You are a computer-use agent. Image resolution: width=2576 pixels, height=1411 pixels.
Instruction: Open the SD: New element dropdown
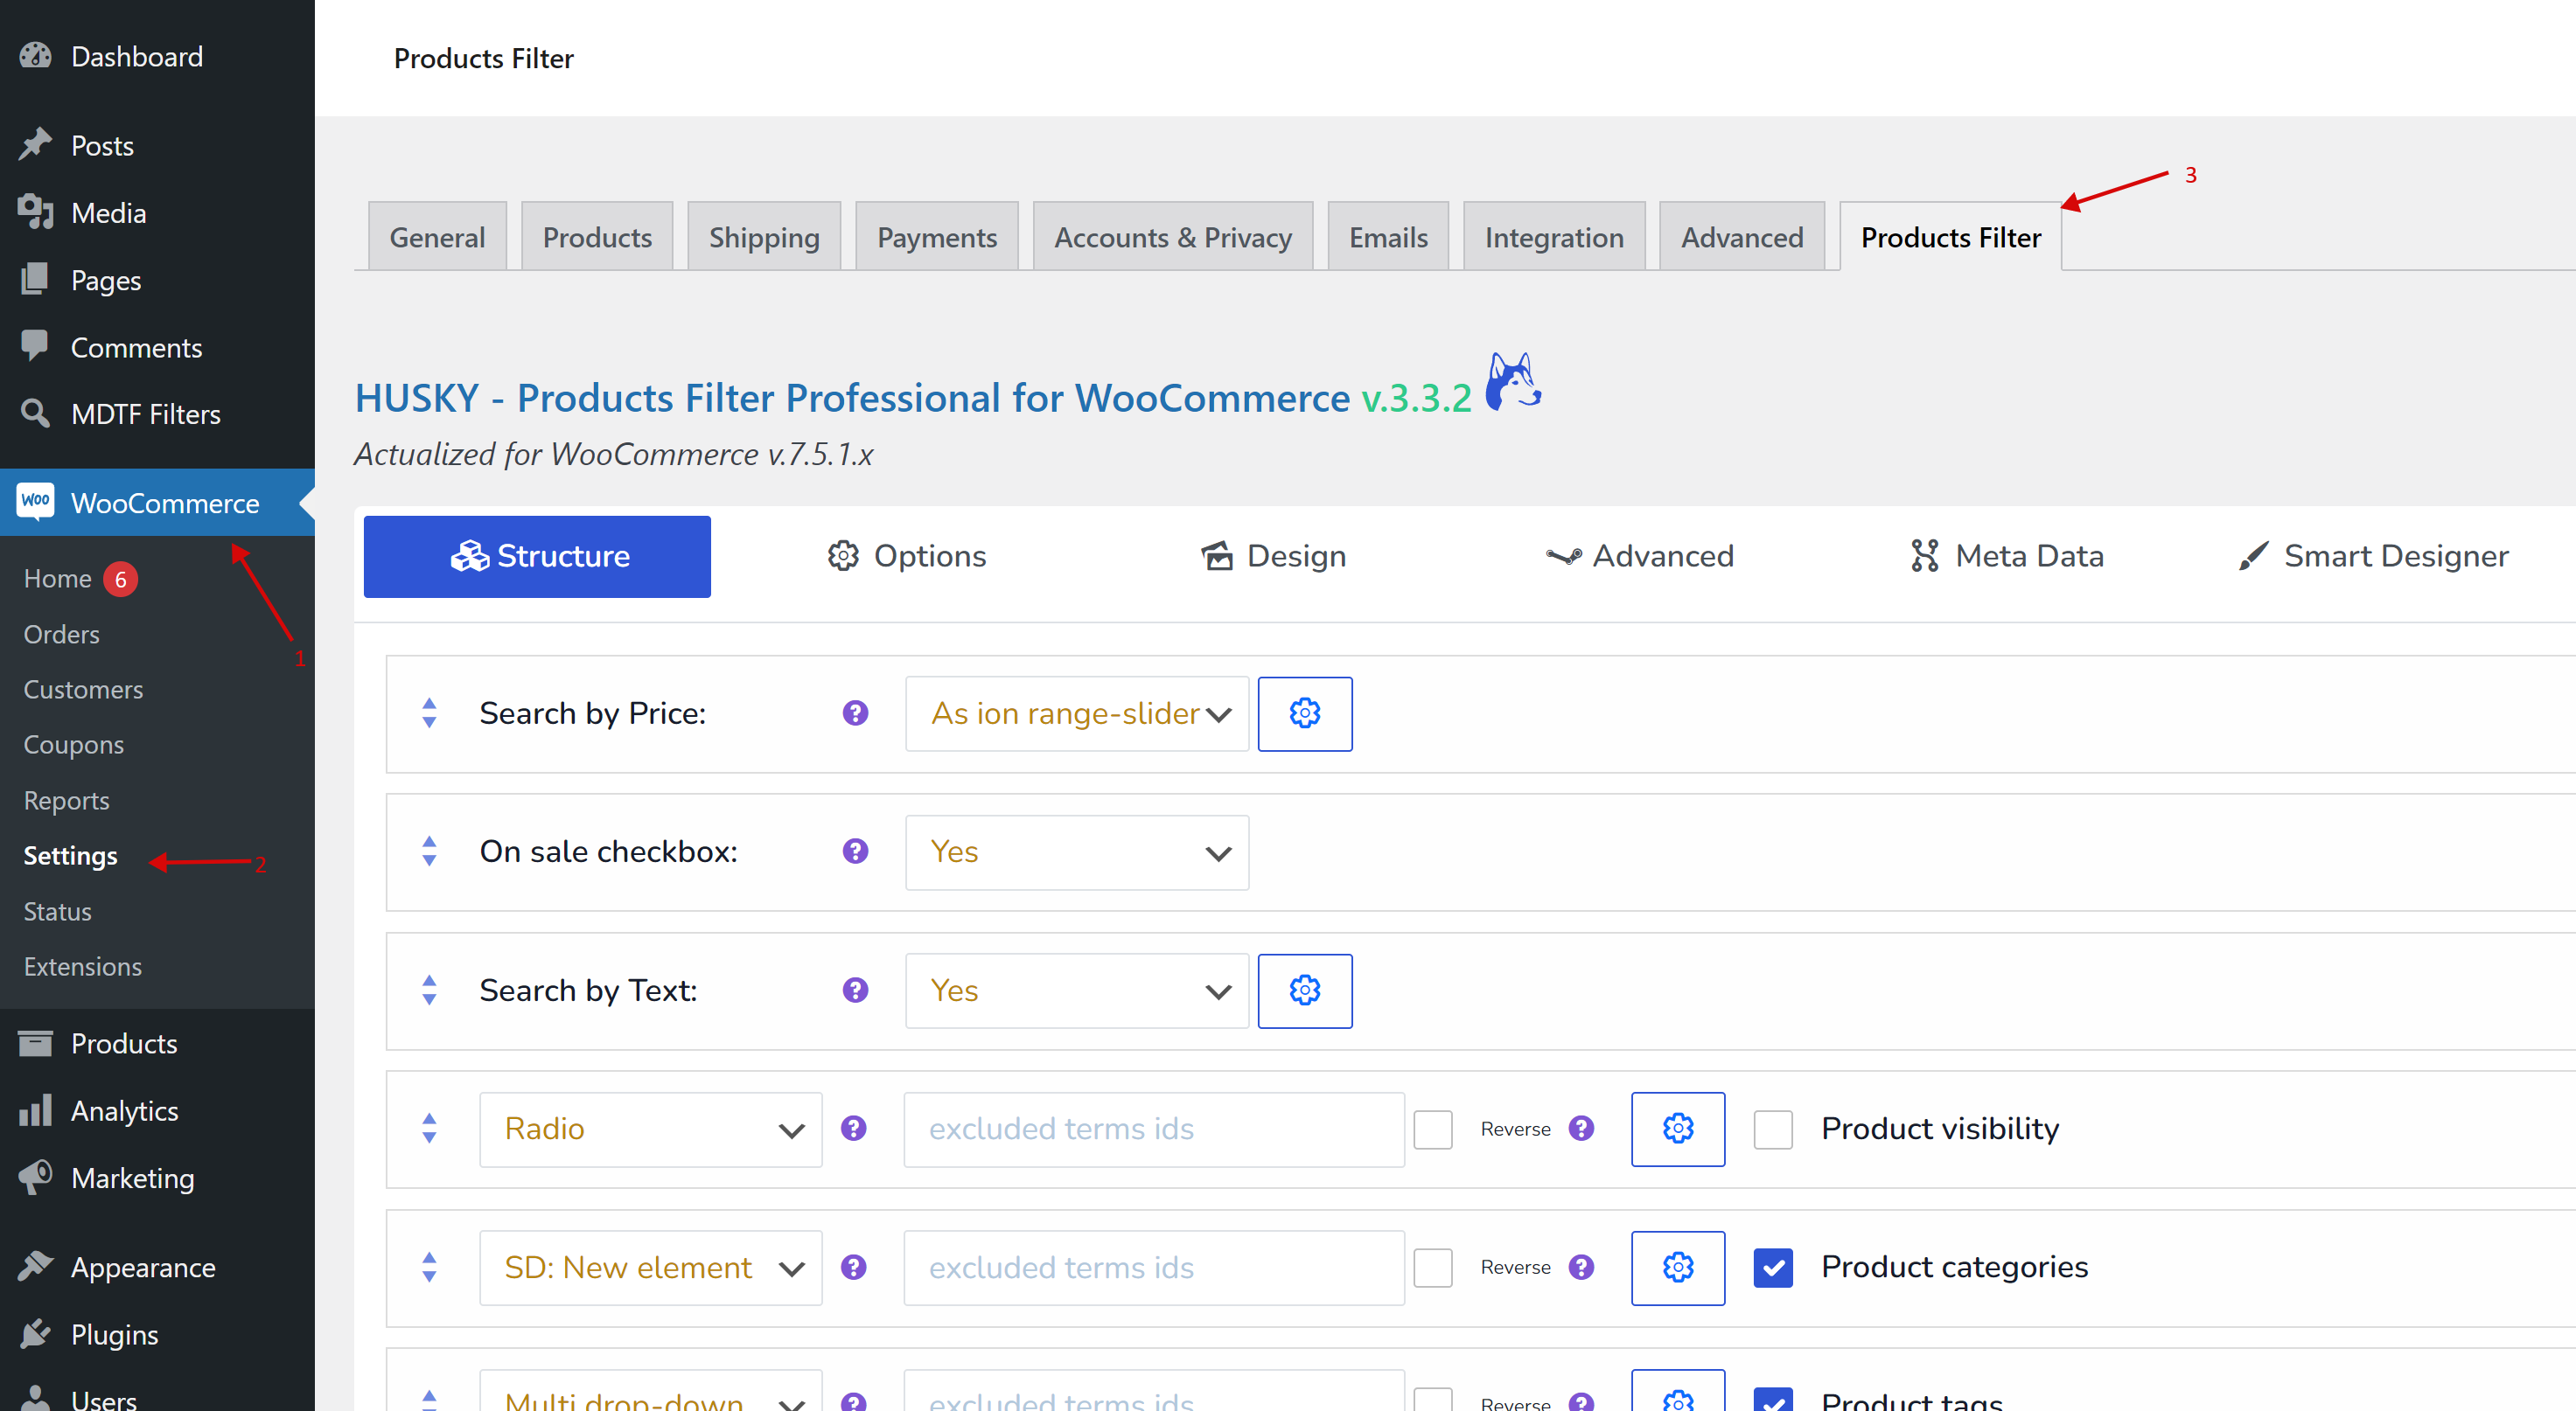coord(651,1267)
